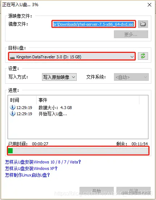Click the USB drive icon beside Kingston DataTraveler
The height and width of the screenshot is (200, 156).
[x=12, y=57]
